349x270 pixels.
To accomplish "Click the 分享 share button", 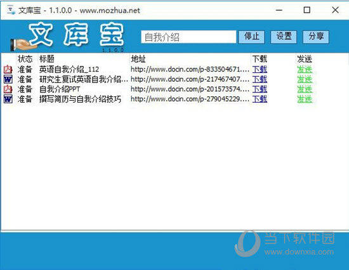I will pyautogui.click(x=316, y=37).
